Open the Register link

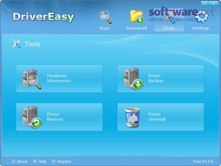pos(64,161)
